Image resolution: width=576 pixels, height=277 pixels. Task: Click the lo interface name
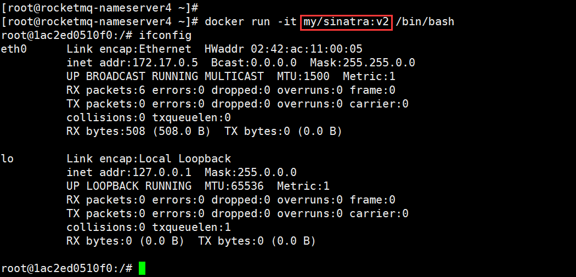coord(8,159)
